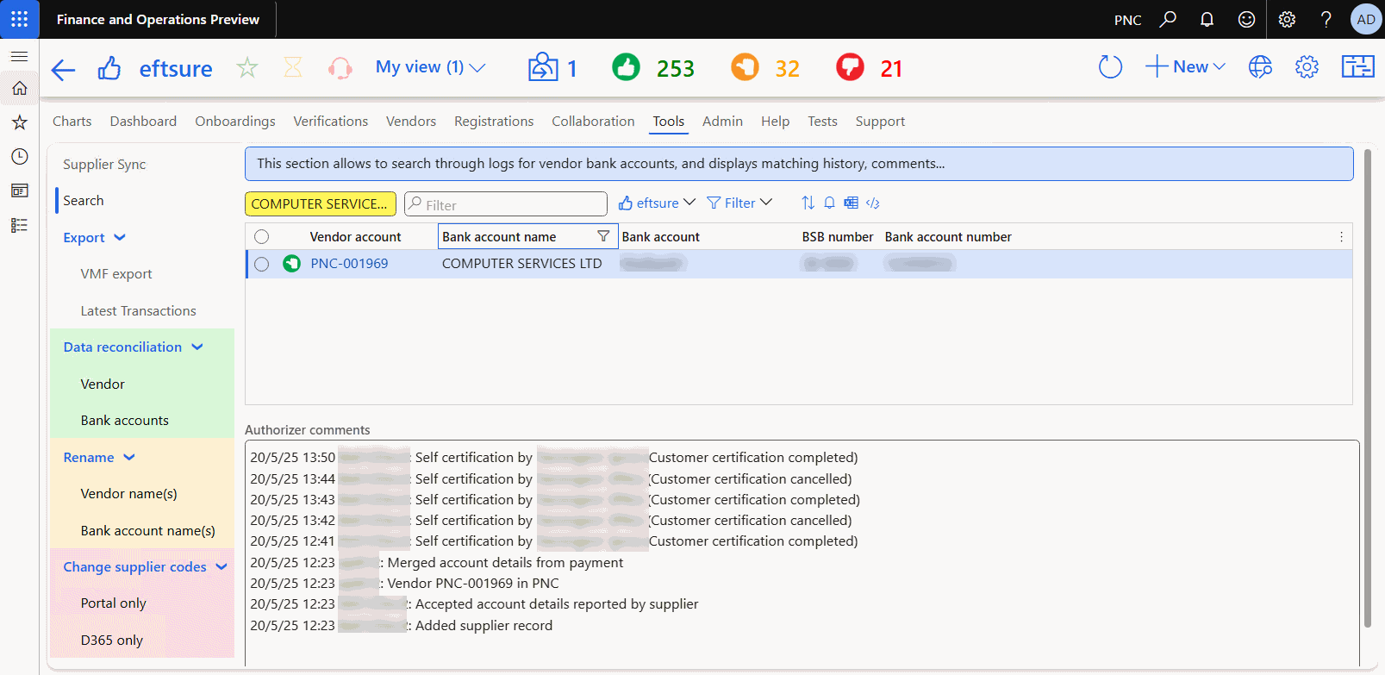Click the red thumbs-down icon
The width and height of the screenshot is (1385, 675).
[x=850, y=67]
